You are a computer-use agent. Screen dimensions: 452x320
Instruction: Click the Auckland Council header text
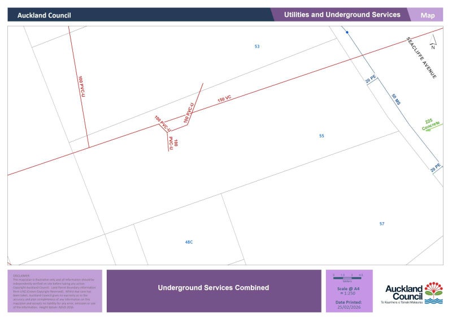(x=44, y=15)
